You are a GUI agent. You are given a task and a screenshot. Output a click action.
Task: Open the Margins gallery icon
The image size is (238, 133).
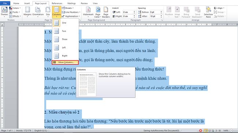(x=27, y=12)
